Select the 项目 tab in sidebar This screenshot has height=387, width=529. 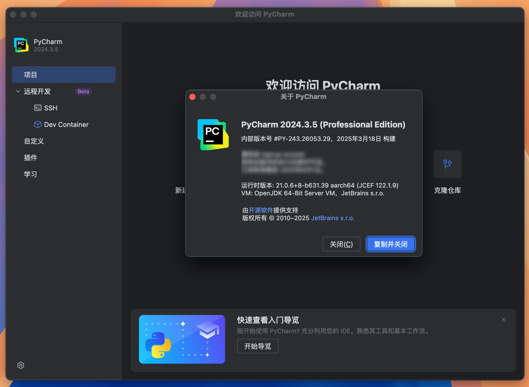click(64, 75)
